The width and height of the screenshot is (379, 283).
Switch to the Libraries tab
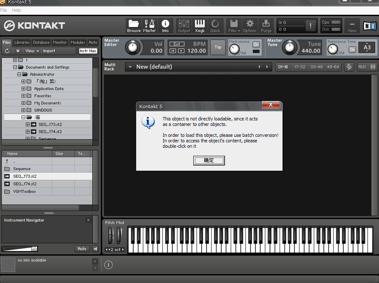click(22, 43)
